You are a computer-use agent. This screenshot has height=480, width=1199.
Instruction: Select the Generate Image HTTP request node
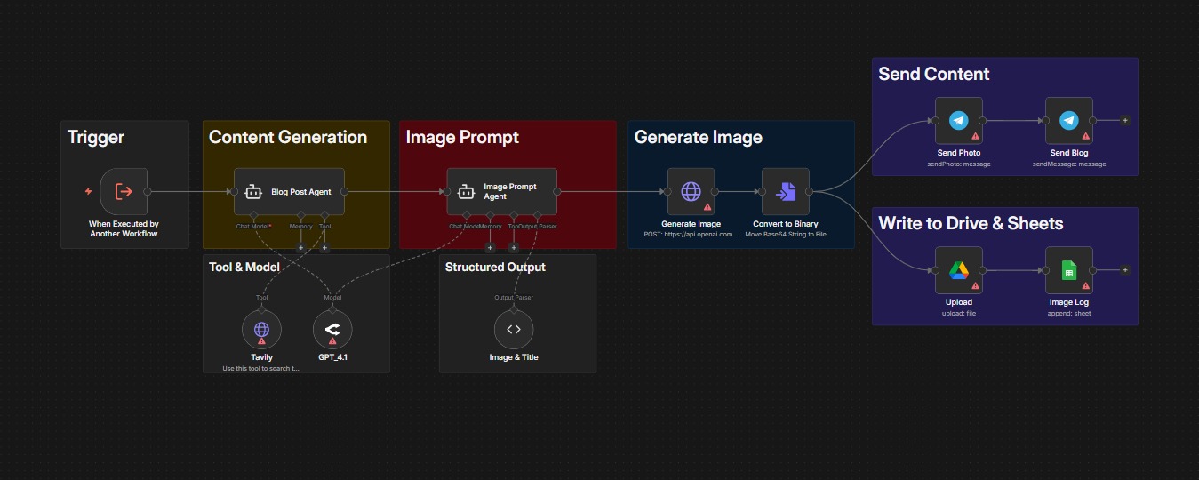coord(691,191)
